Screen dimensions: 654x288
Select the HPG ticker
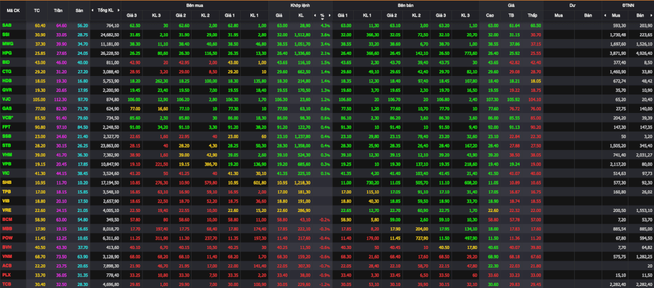tap(7, 52)
